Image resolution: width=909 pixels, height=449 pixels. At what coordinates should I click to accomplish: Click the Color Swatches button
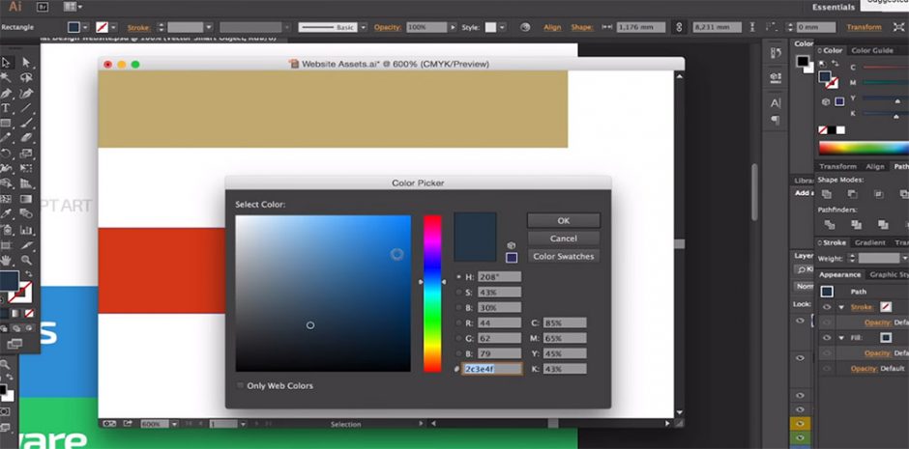click(563, 256)
